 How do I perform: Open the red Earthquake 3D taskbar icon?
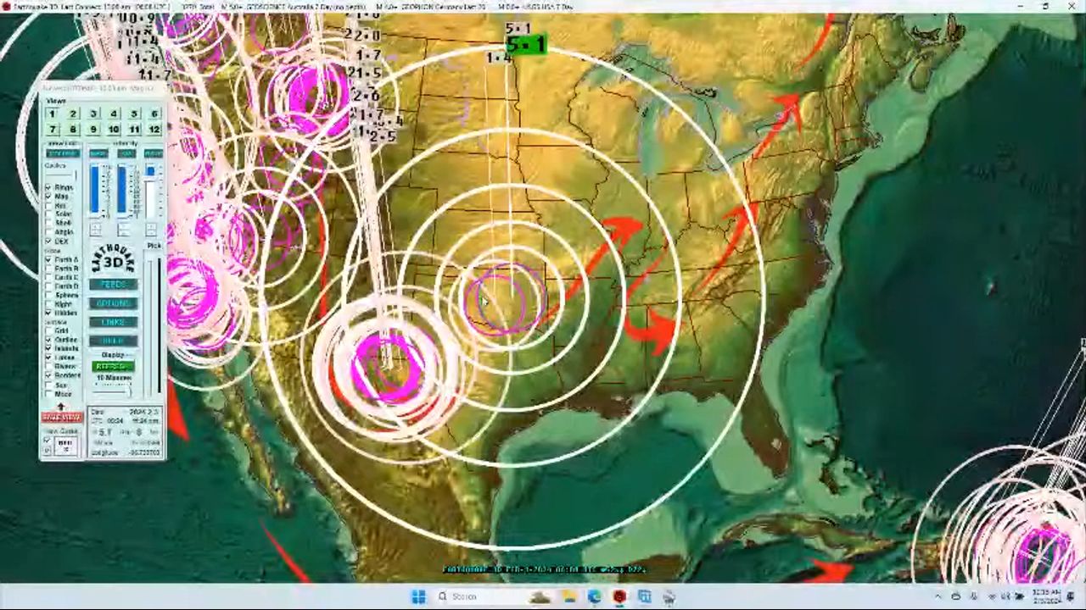[x=619, y=596]
